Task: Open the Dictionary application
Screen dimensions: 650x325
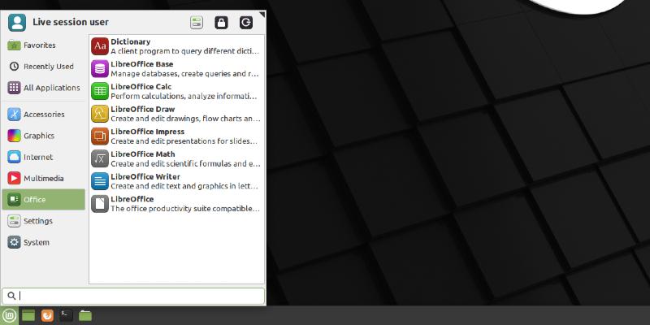Action: click(x=175, y=46)
